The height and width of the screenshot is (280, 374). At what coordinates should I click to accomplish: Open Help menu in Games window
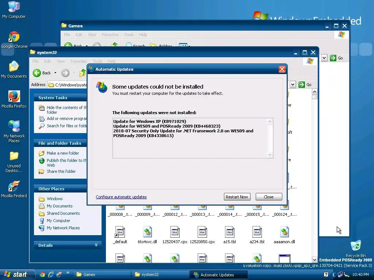coord(143,35)
